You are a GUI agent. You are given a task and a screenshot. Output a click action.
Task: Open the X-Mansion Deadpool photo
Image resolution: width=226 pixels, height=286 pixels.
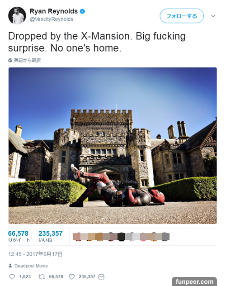pos(113,146)
